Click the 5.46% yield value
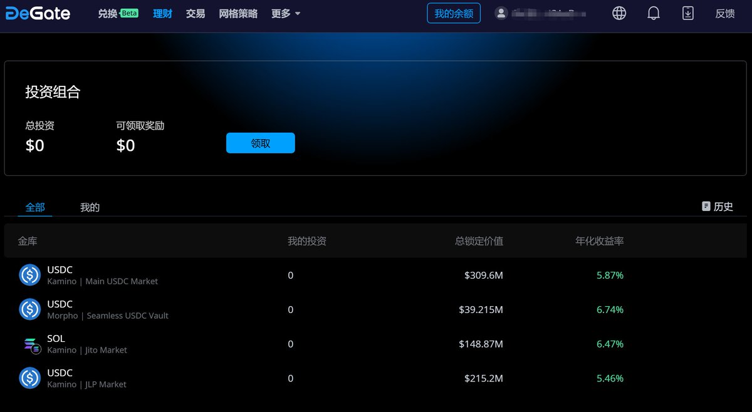Viewport: 752px width, 412px height. tap(610, 378)
